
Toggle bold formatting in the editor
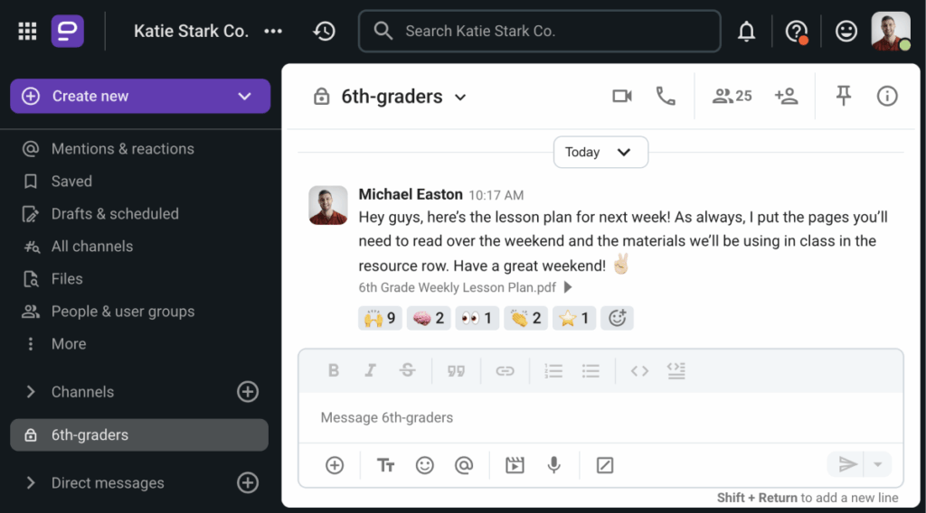pyautogui.click(x=334, y=370)
